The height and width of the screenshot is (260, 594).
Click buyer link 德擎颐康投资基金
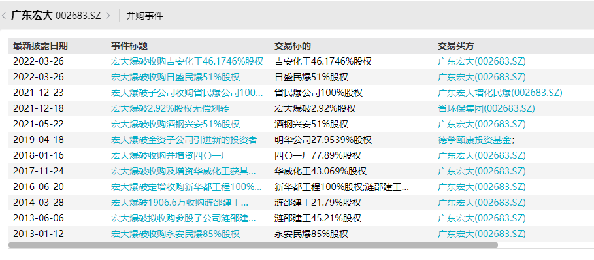pyautogui.click(x=474, y=140)
